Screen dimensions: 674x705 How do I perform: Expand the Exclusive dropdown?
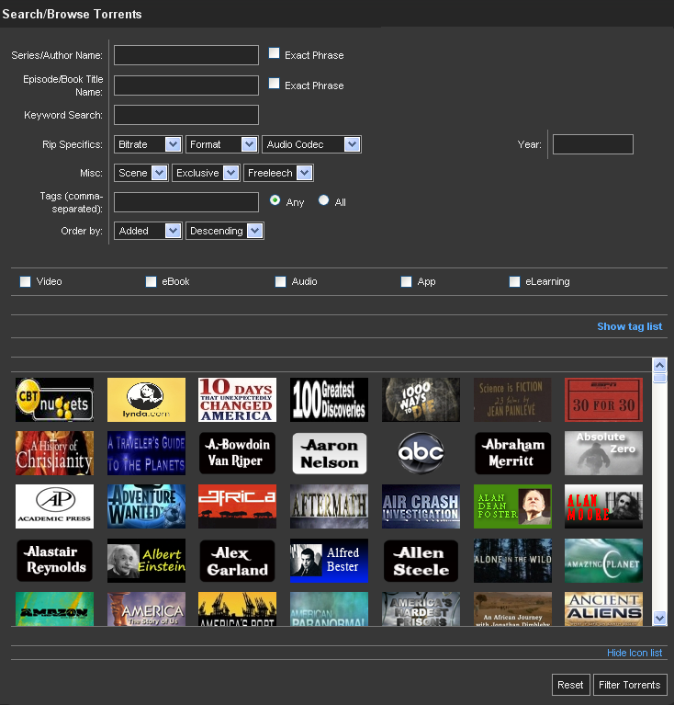206,173
